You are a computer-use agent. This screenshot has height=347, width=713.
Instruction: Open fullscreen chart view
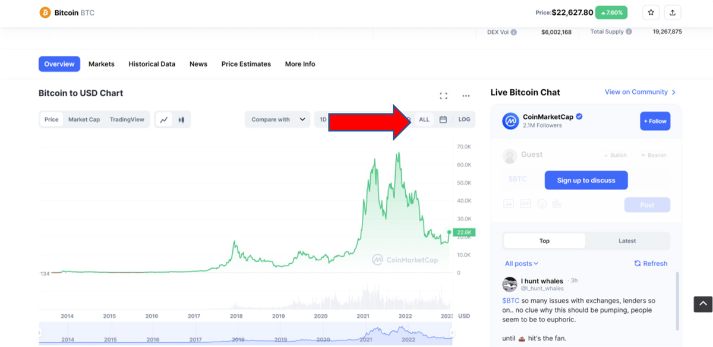click(443, 96)
